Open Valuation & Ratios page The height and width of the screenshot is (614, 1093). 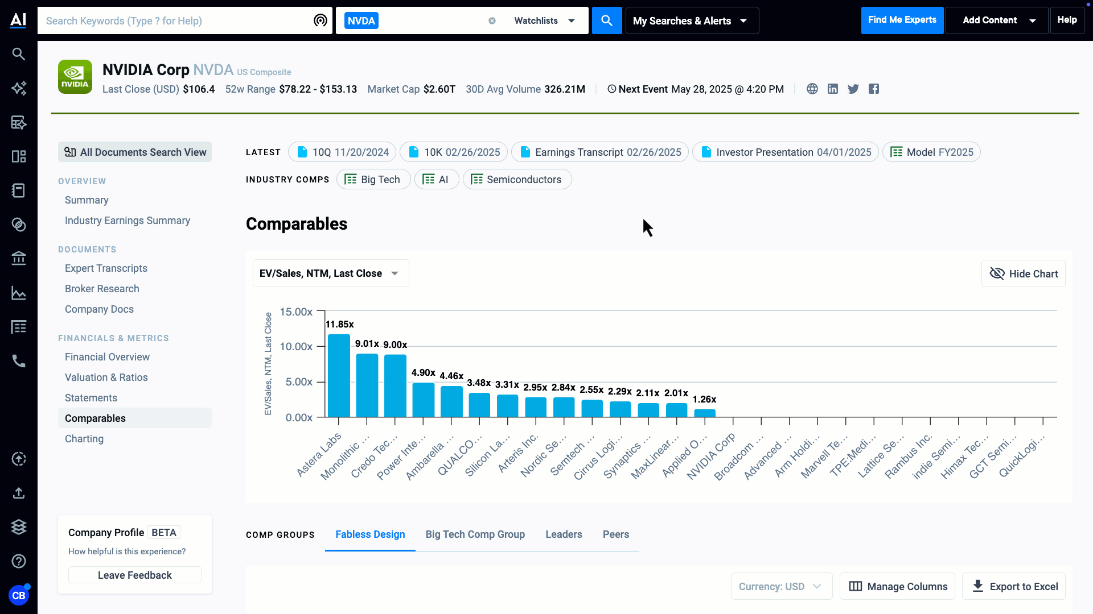point(106,377)
